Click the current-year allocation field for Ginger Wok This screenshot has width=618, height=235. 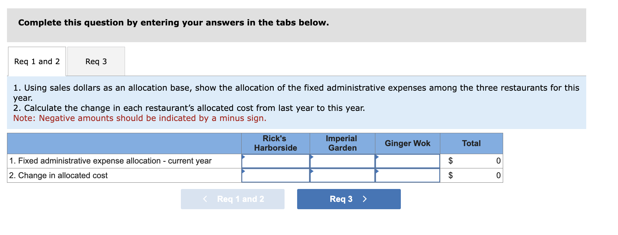click(408, 161)
